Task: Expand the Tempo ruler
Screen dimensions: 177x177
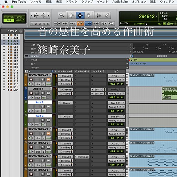Action: coord(27,60)
